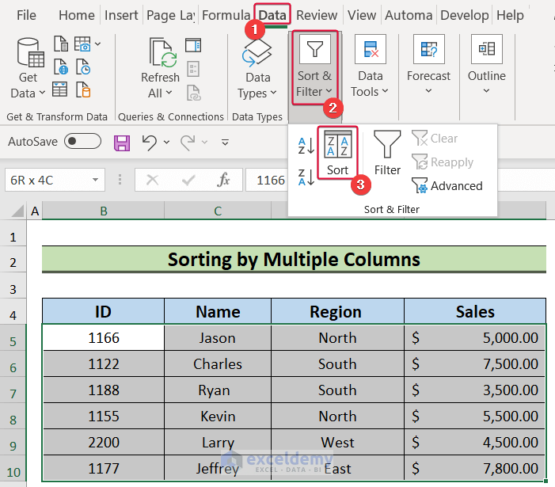Click the column C header

coord(217,211)
